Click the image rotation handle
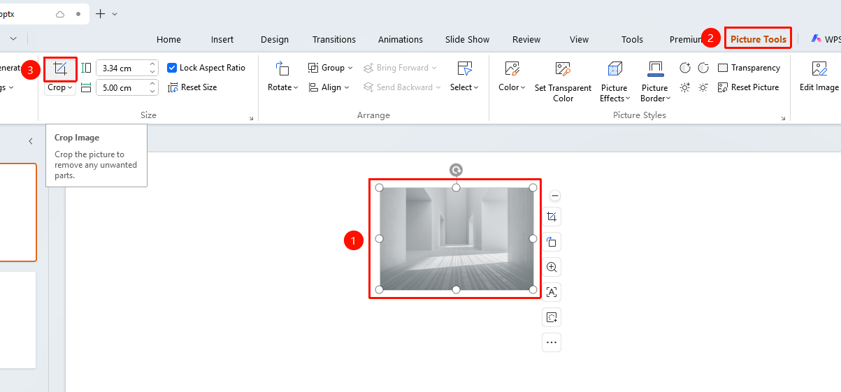The height and width of the screenshot is (392, 841). pos(456,170)
